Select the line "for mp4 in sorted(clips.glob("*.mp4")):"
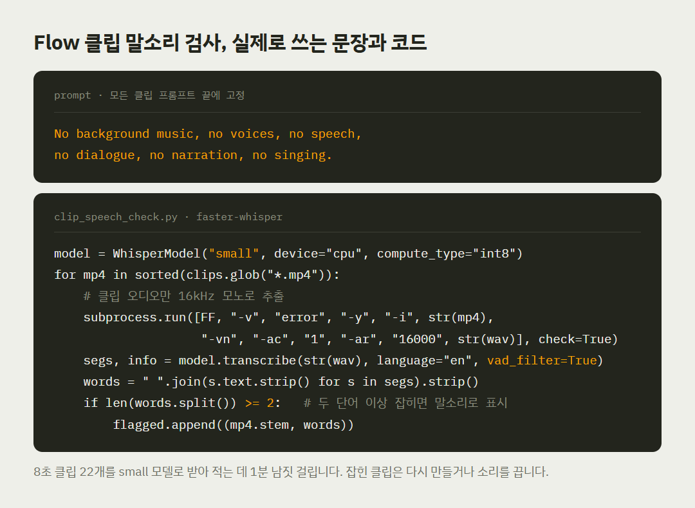 click(x=197, y=275)
